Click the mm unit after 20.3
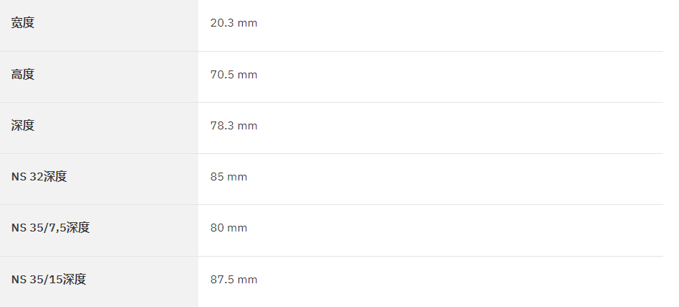The image size is (679, 307). tap(247, 24)
